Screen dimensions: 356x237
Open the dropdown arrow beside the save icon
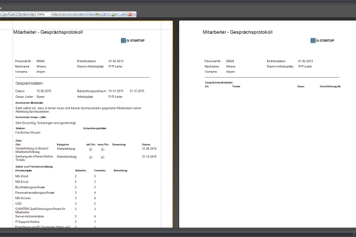tap(12, 14)
